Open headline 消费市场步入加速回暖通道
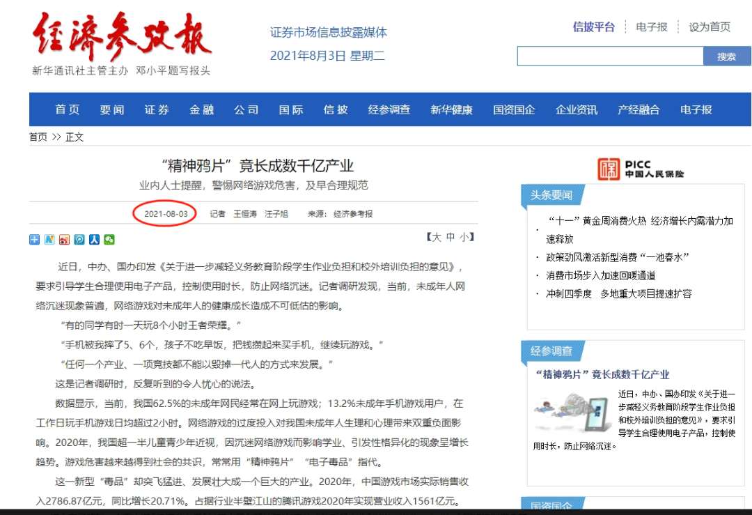The width and height of the screenshot is (752, 515). click(x=600, y=275)
